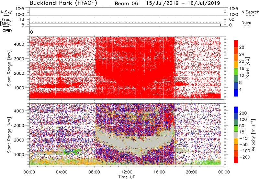Click the CPID value '0'
The width and height of the screenshot is (259, 179).
31,32
